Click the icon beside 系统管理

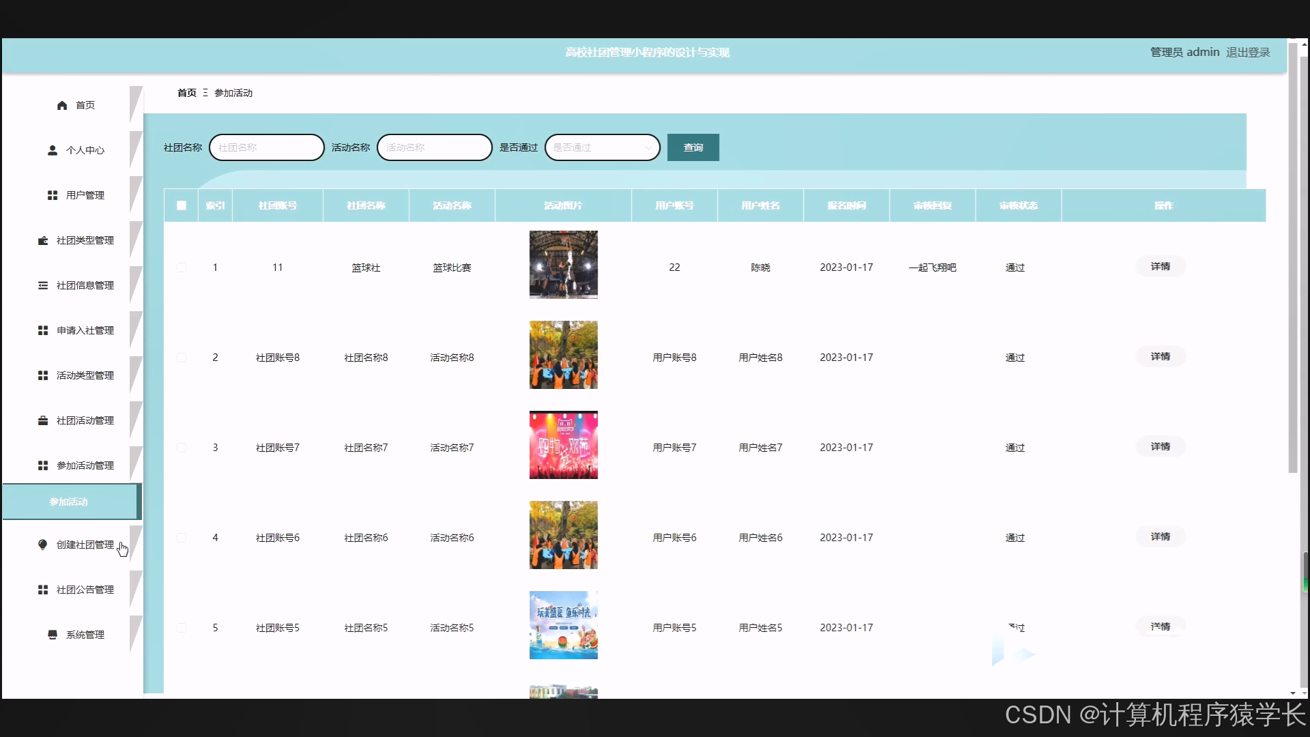click(53, 635)
